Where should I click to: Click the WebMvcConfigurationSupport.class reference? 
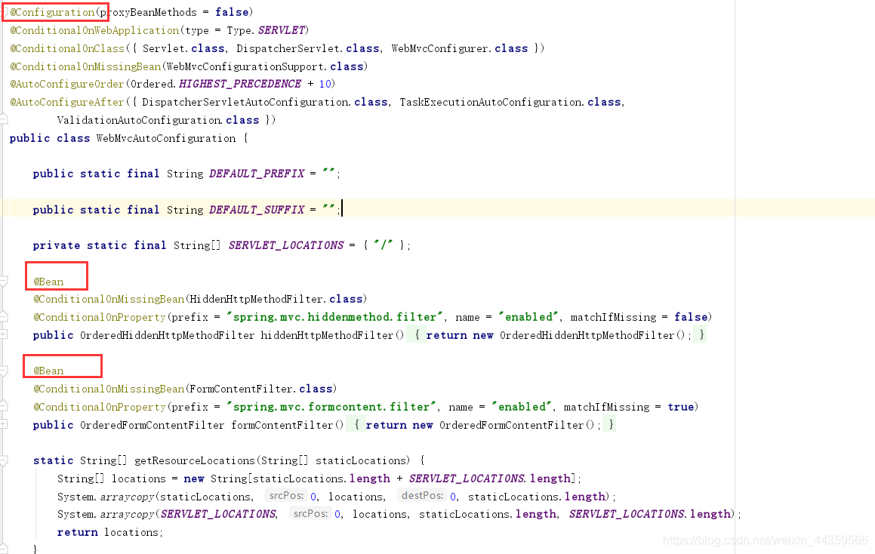pyautogui.click(x=264, y=66)
